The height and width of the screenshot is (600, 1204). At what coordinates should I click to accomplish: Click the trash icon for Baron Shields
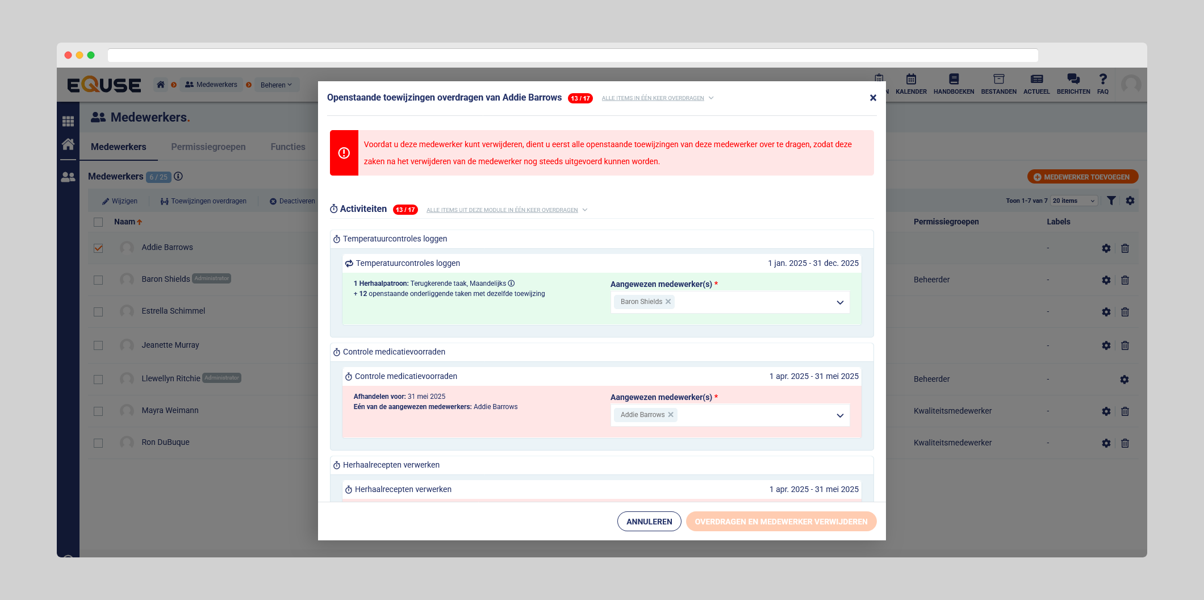[x=1124, y=280]
